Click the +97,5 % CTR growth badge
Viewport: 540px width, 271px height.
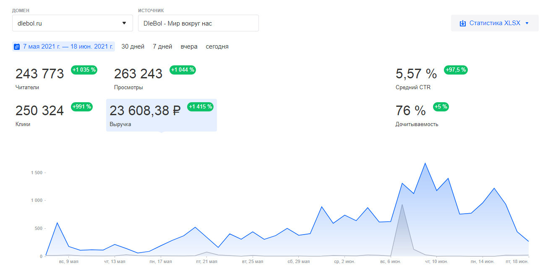456,70
